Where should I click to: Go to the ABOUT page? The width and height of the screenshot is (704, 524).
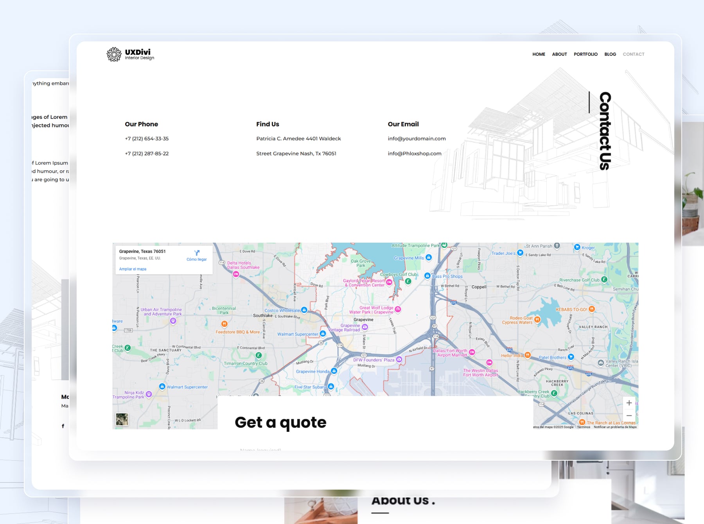click(x=559, y=54)
